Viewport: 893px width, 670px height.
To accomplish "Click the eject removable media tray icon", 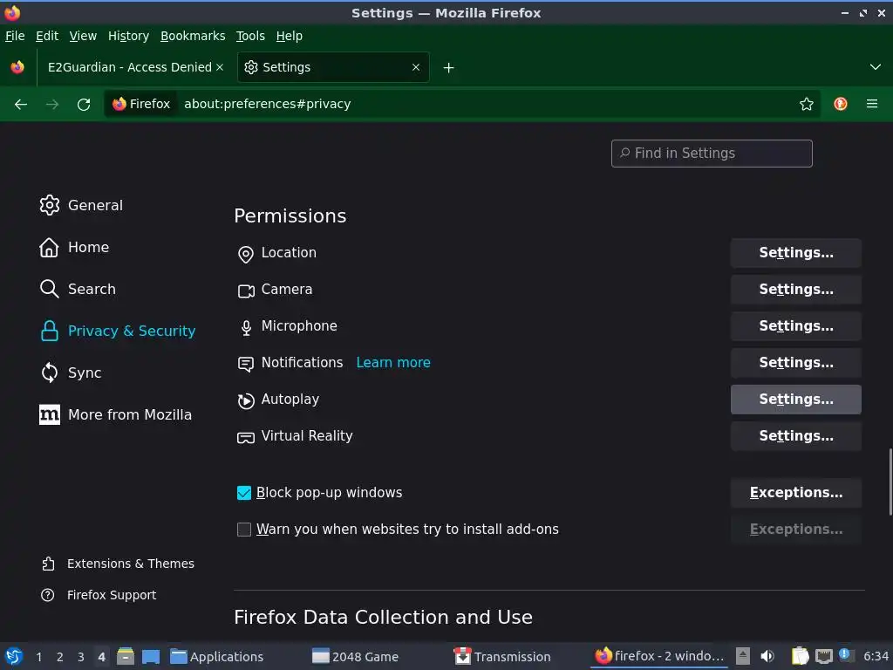I will (743, 656).
